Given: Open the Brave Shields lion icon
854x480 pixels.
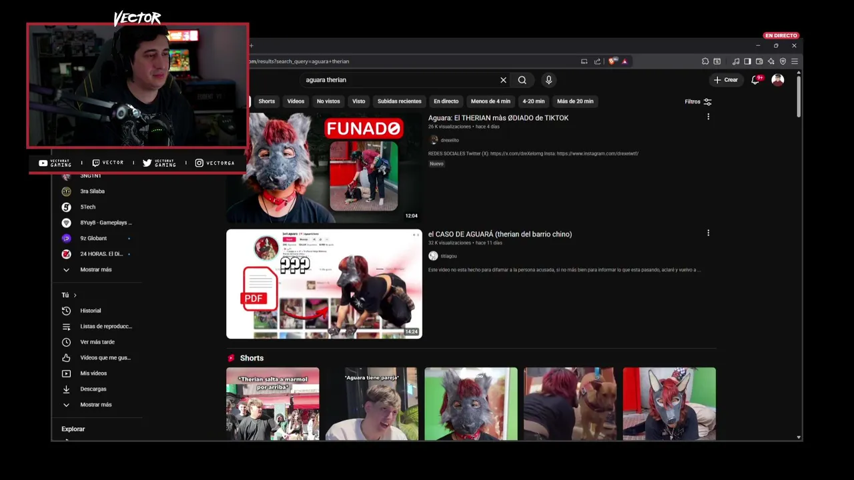Looking at the screenshot, I should pyautogui.click(x=613, y=61).
